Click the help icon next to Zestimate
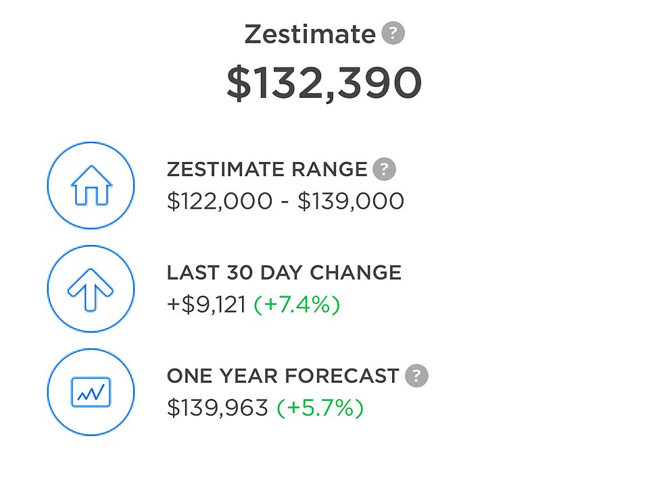This screenshot has height=486, width=649. coord(393,33)
